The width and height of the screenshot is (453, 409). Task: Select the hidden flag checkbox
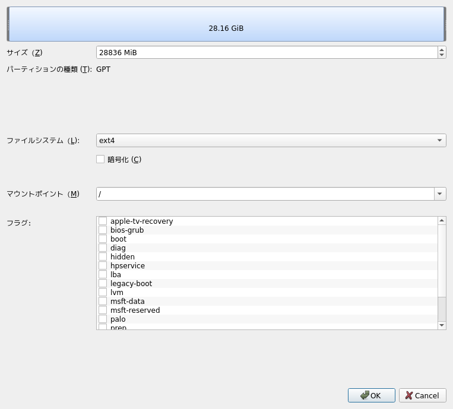[x=103, y=257]
